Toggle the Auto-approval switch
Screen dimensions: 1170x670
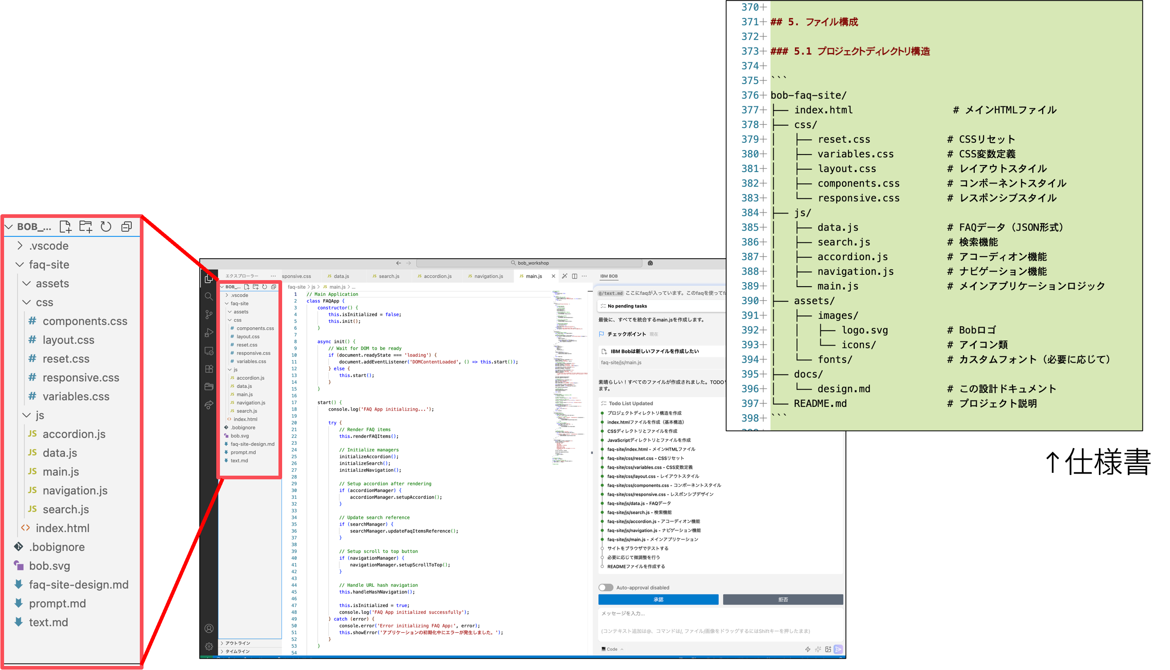tap(606, 587)
